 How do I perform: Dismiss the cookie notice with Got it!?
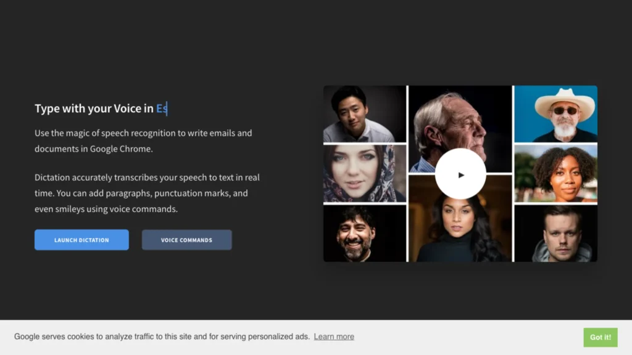coord(600,337)
